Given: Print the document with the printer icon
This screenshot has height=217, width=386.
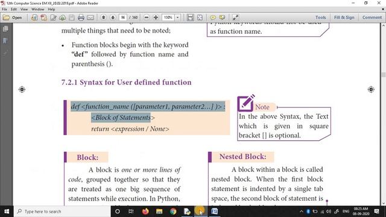Looking at the screenshot, I should (x=81, y=17).
